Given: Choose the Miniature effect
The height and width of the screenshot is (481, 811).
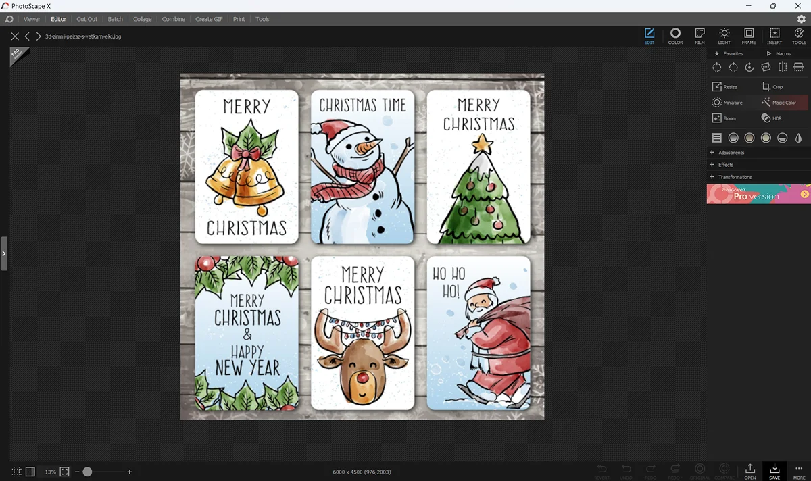Looking at the screenshot, I should [x=727, y=103].
